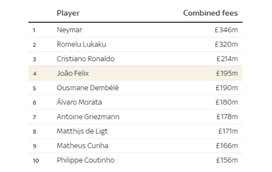
Task: Click the £190m fee value
Action: coord(227,88)
